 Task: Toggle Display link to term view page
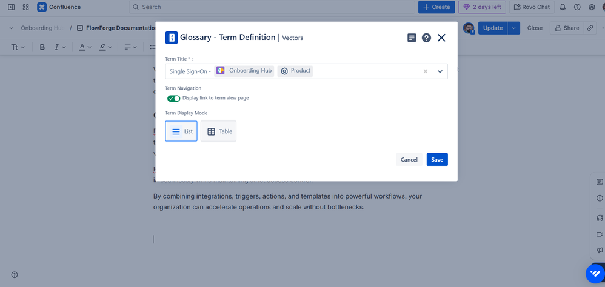click(x=173, y=98)
